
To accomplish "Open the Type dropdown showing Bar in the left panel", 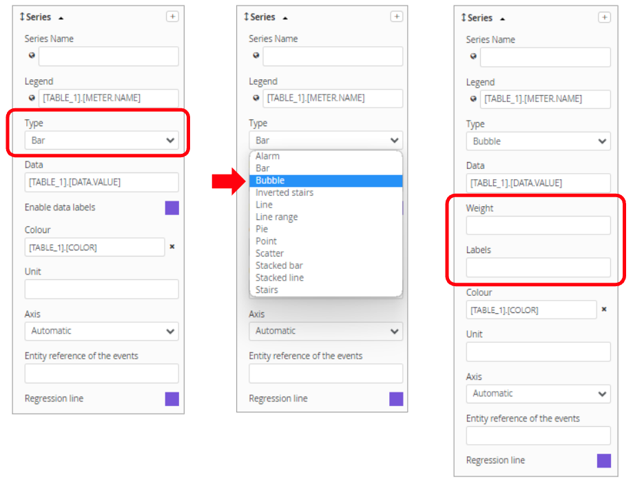I will point(101,140).
